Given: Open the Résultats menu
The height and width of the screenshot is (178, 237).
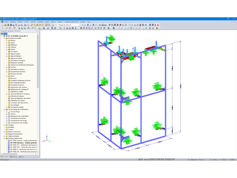Looking at the screenshot, I should [40, 22].
